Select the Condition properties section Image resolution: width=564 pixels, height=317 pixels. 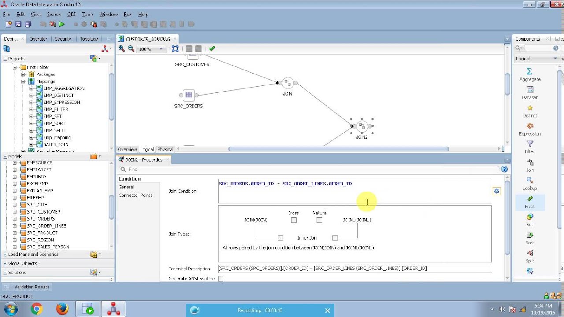(130, 179)
